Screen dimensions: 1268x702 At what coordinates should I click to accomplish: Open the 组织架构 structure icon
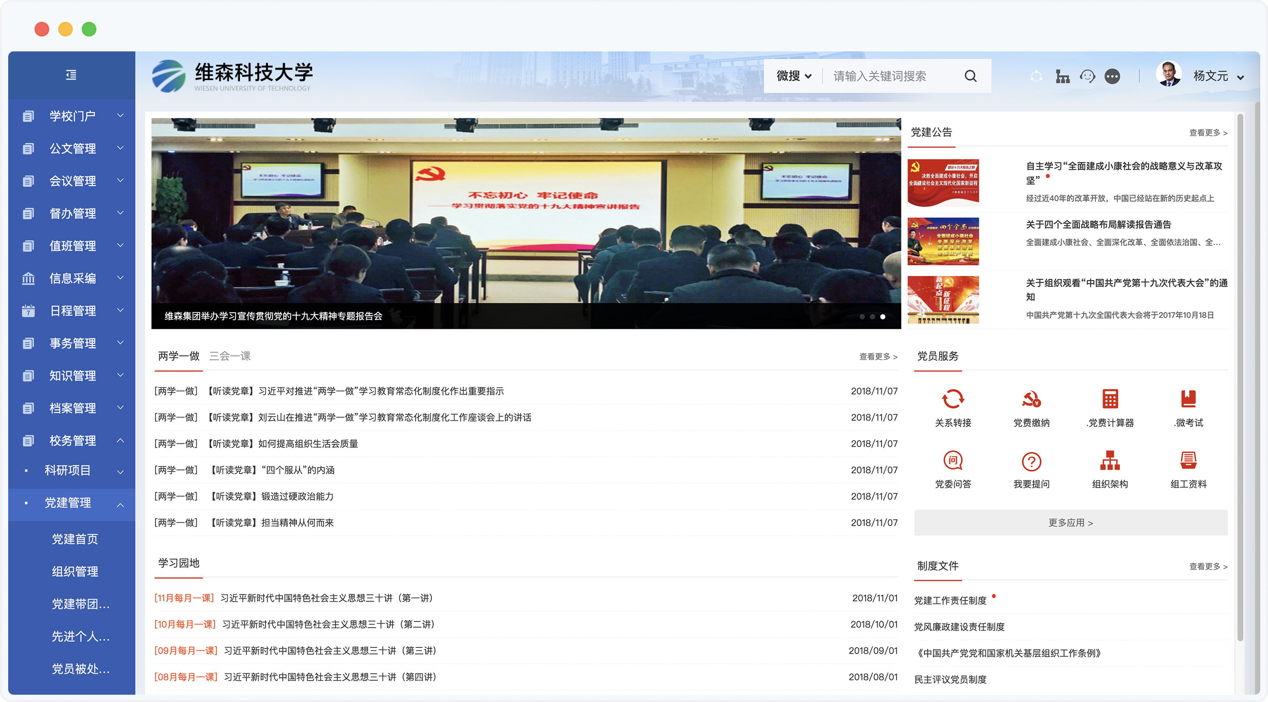click(x=1110, y=461)
